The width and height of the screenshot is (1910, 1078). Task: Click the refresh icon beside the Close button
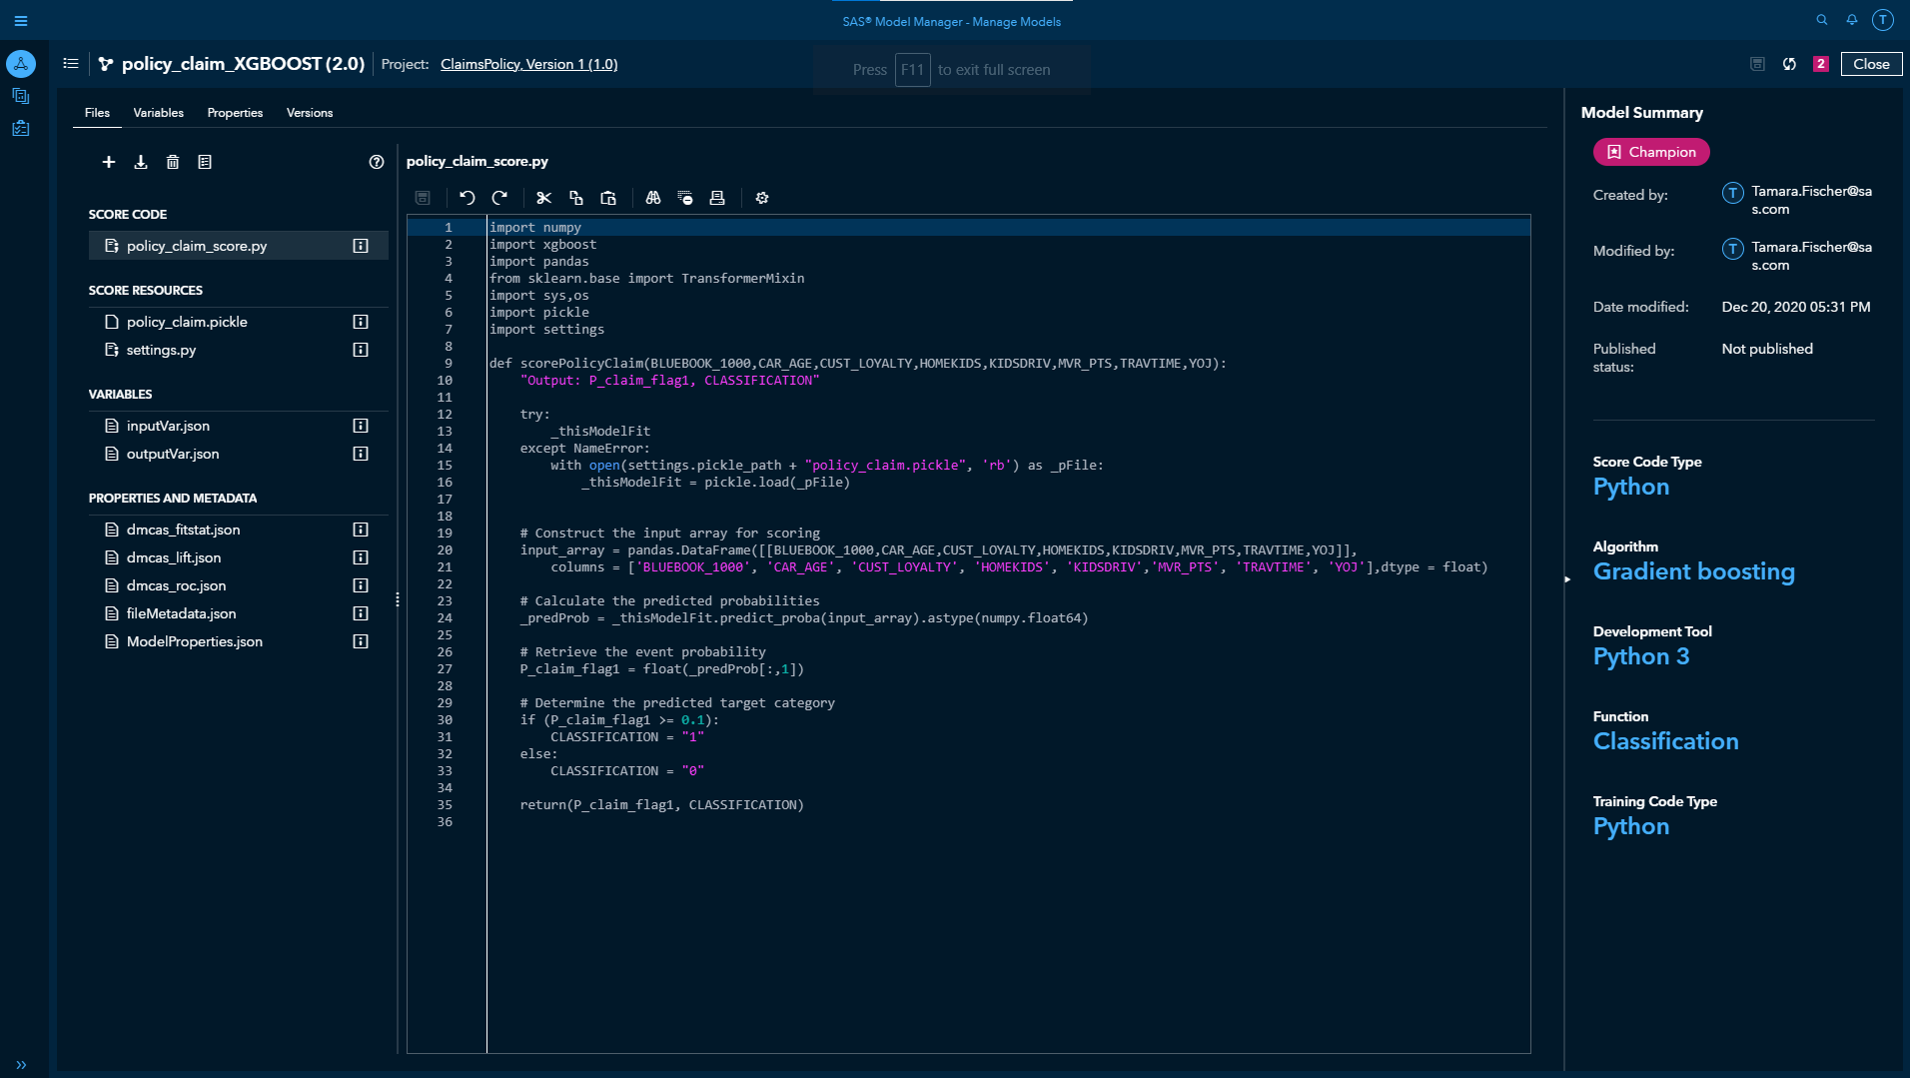1789,64
